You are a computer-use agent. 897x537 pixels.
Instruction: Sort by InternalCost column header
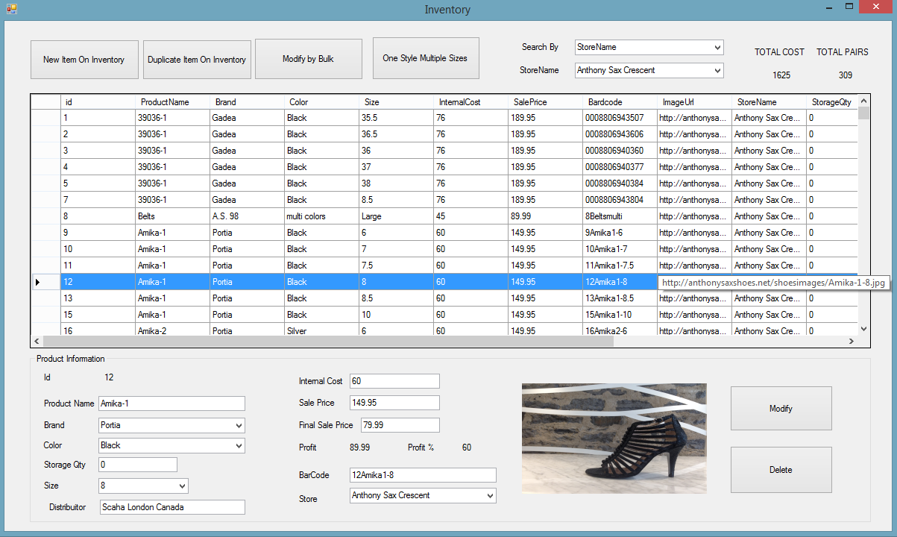click(x=470, y=101)
